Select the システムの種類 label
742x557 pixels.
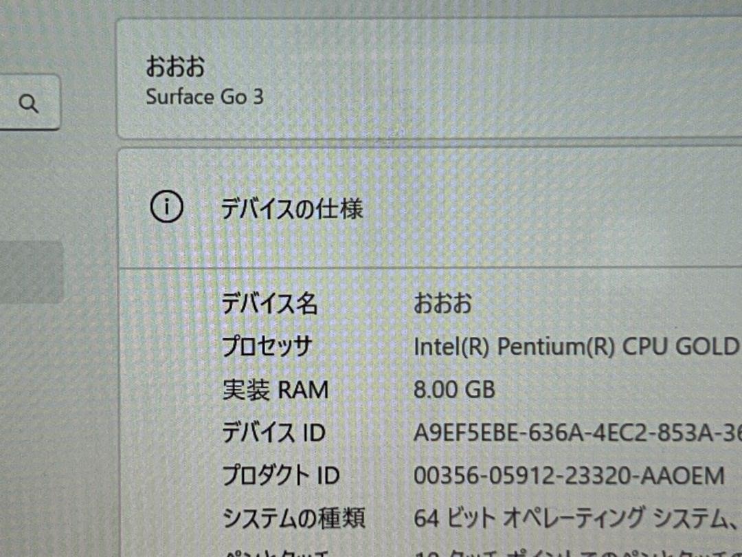pyautogui.click(x=294, y=518)
